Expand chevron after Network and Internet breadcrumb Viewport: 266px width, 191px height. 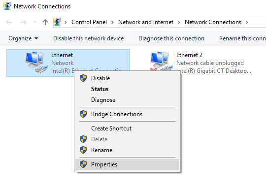coord(179,22)
